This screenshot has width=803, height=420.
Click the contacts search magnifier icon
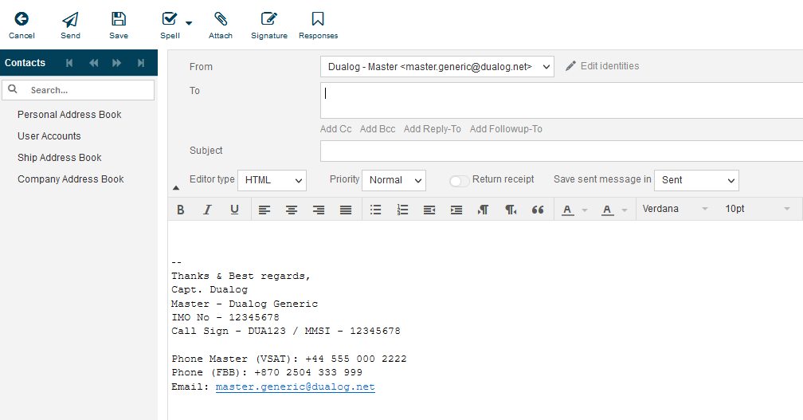click(13, 89)
